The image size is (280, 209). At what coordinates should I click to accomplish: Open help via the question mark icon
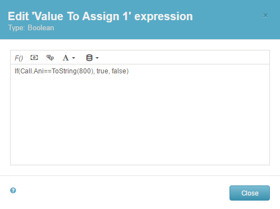(13, 191)
